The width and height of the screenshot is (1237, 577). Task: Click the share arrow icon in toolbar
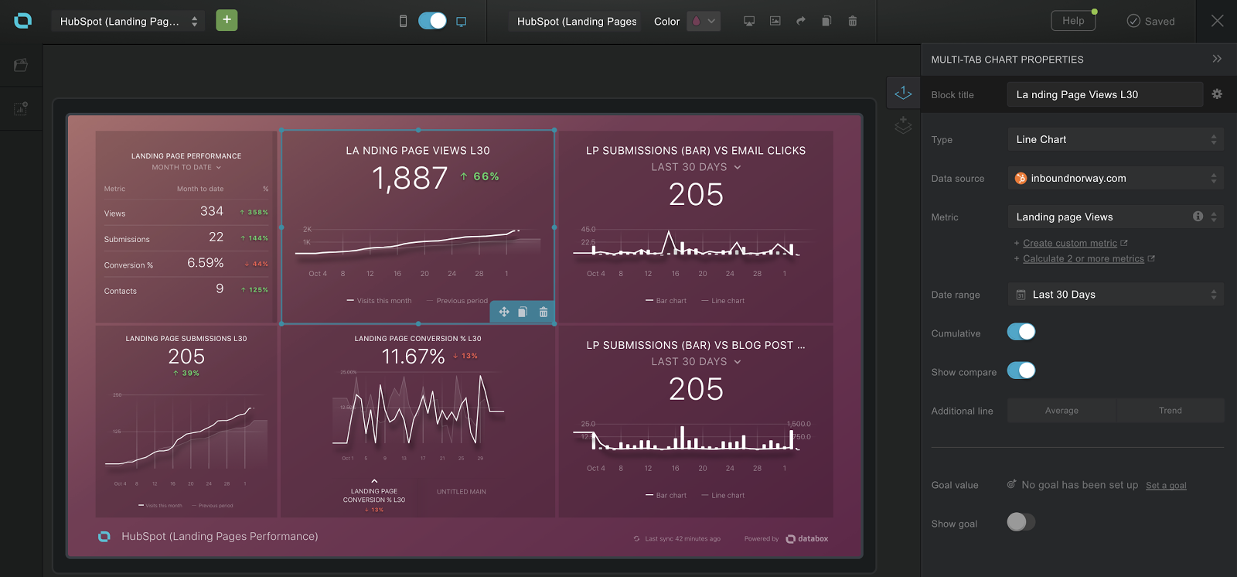[x=801, y=21]
